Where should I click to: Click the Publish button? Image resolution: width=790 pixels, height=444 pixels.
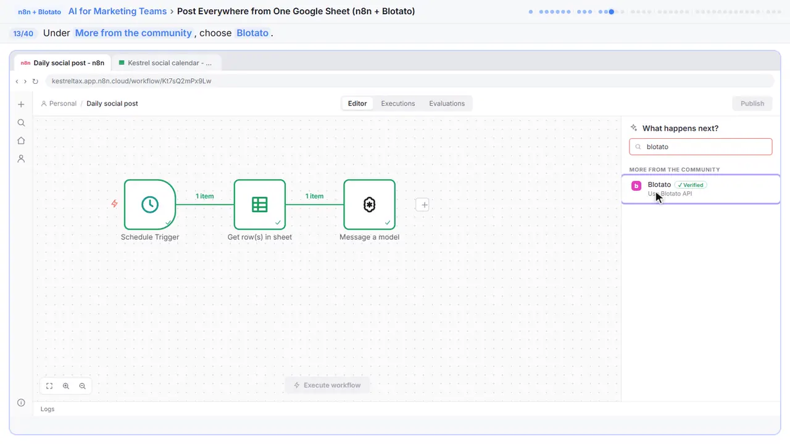point(752,104)
